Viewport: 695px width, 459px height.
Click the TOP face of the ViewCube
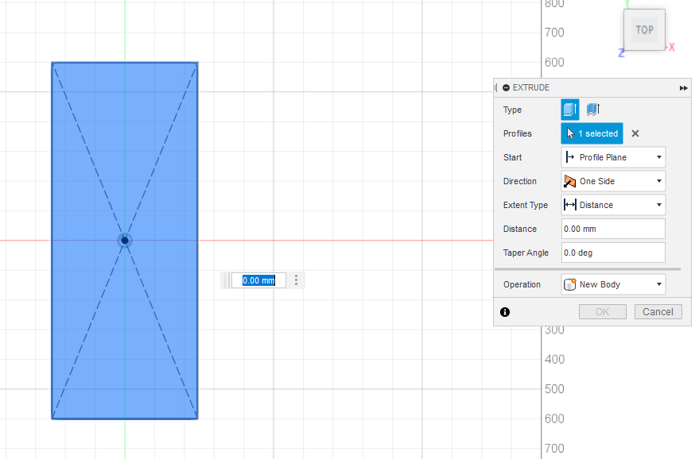(644, 29)
